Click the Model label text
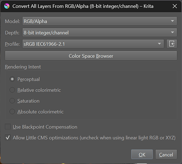The height and width of the screenshot is (164, 182). coord(12,21)
